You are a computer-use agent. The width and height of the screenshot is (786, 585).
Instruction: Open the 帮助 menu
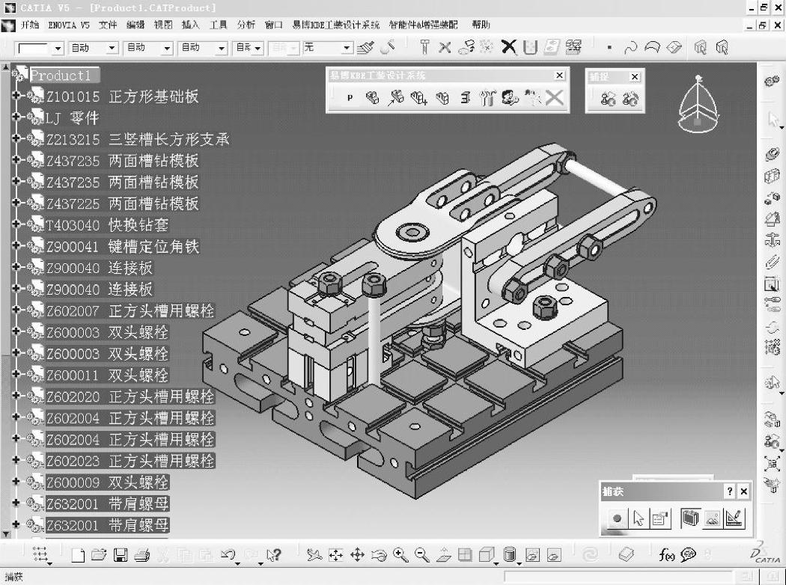(481, 25)
